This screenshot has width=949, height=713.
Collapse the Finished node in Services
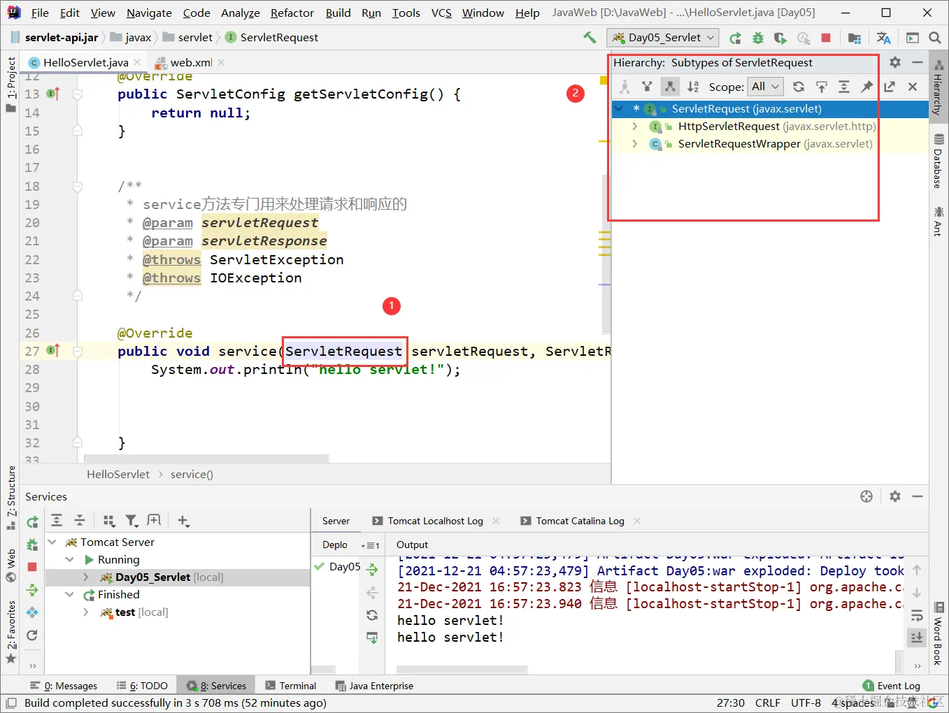pos(69,594)
